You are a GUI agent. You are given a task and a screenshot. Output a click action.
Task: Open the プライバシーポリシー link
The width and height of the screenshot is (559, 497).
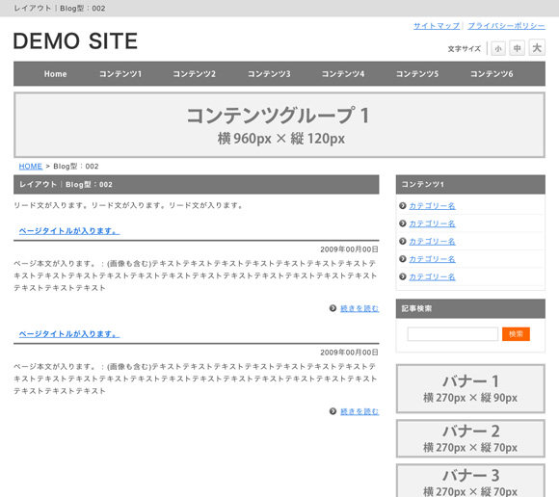pyautogui.click(x=506, y=26)
